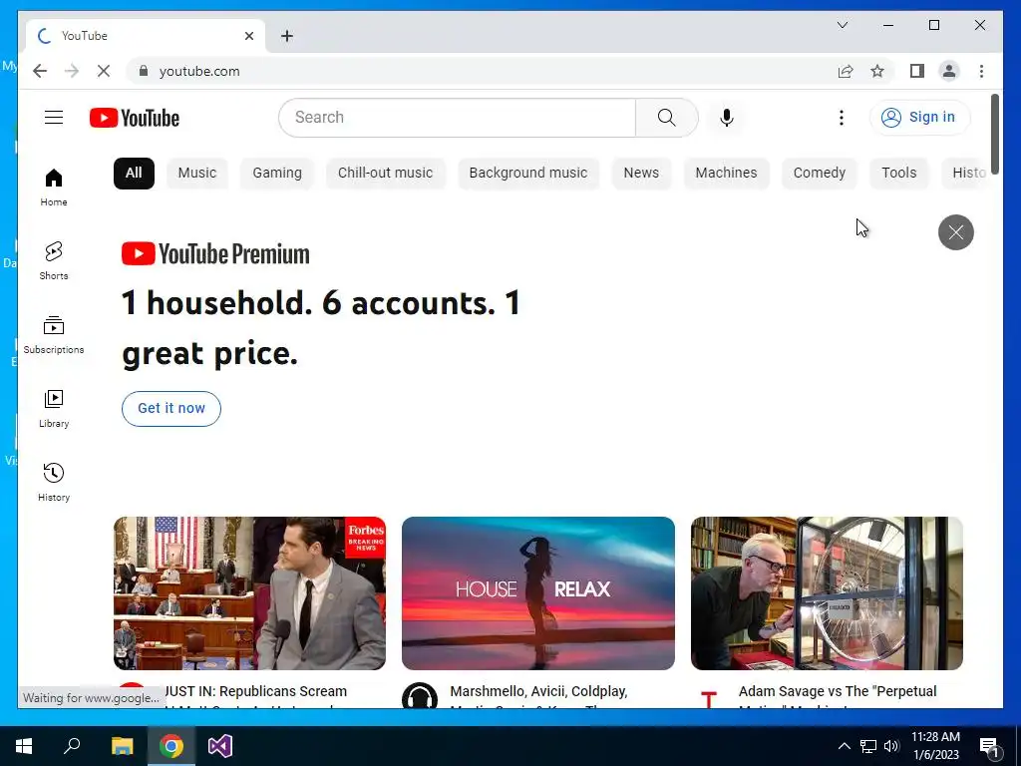The image size is (1021, 766).
Task: Click Get it now button
Action: coord(171,408)
